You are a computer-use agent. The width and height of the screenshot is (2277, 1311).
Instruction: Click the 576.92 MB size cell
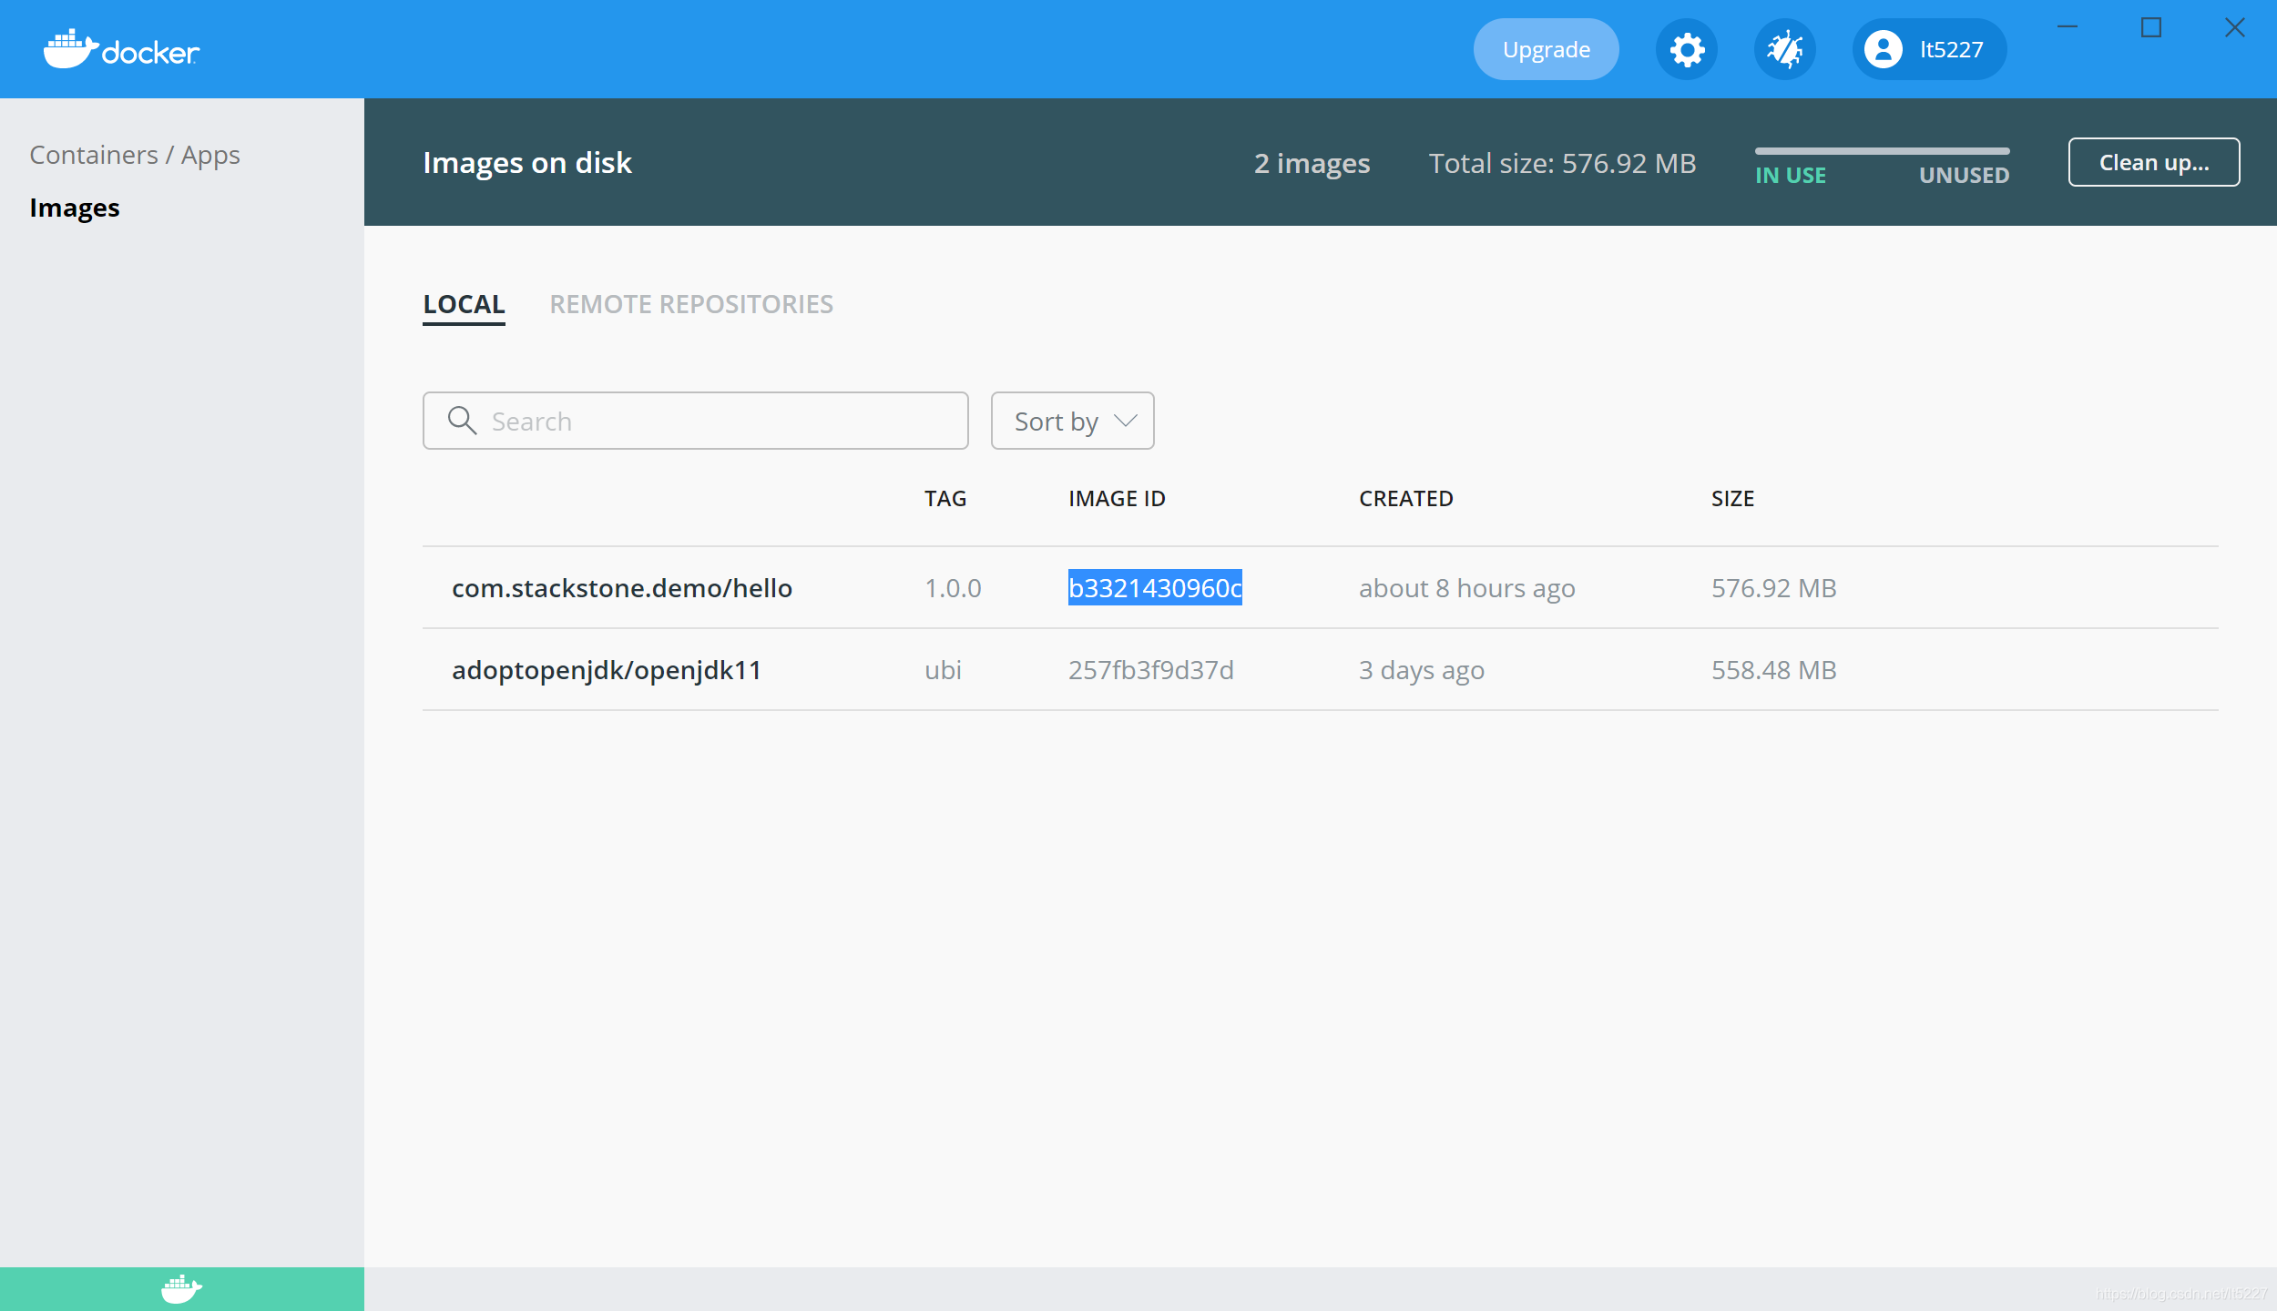(x=1774, y=588)
